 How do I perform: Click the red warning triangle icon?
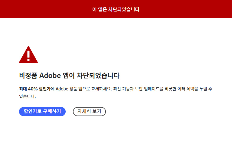pyautogui.click(x=28, y=54)
